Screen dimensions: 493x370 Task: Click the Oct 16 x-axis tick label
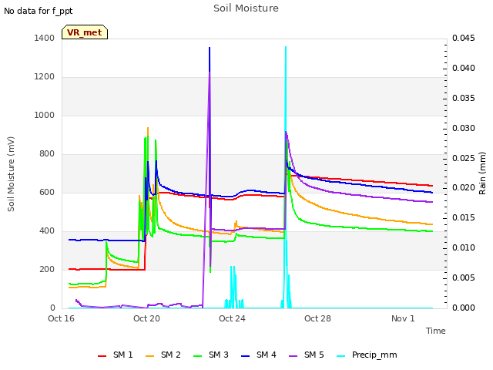click(61, 318)
